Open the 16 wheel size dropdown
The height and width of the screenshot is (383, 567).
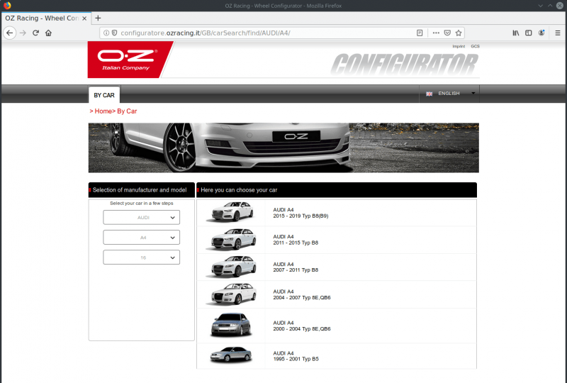point(141,257)
